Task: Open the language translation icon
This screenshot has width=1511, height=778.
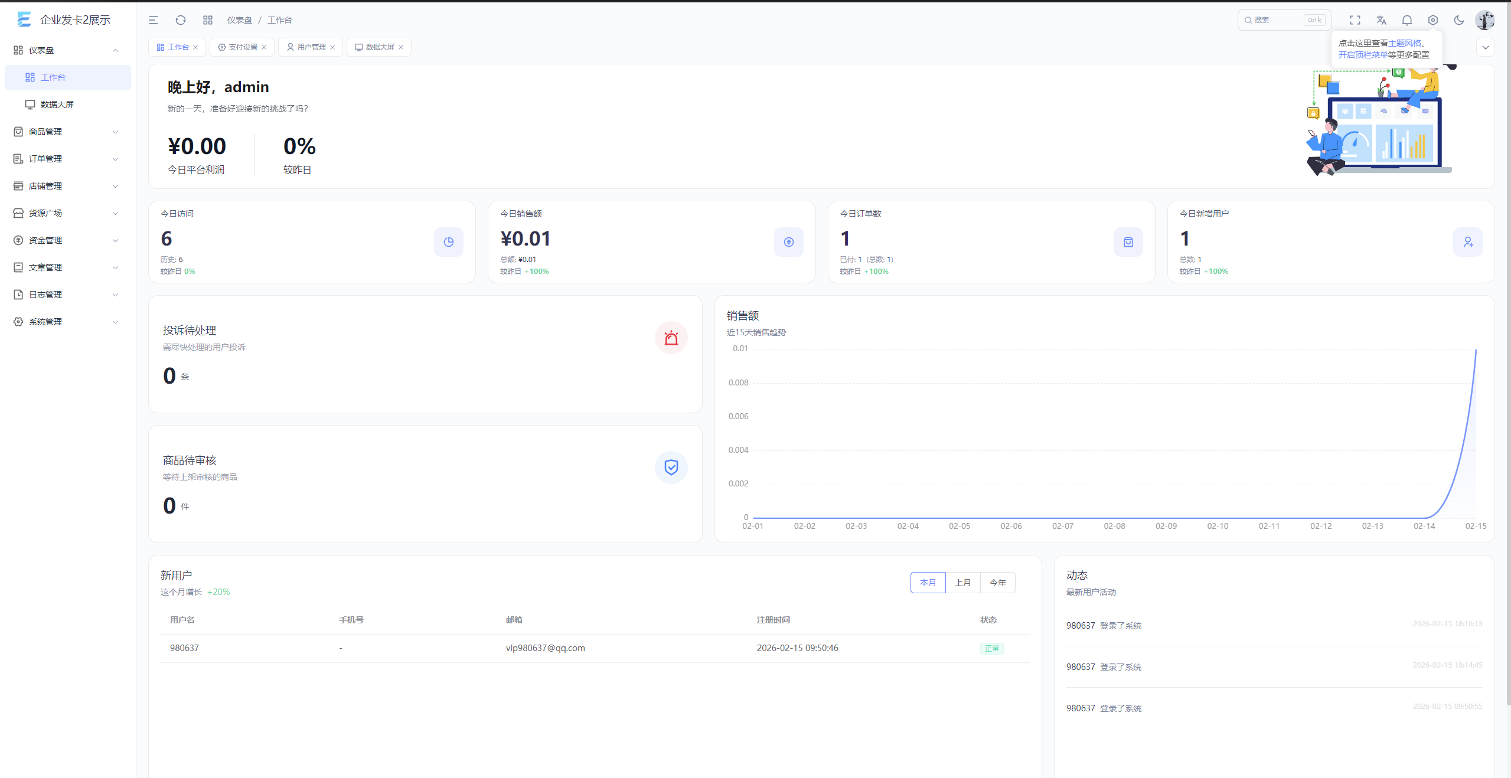Action: coord(1381,20)
